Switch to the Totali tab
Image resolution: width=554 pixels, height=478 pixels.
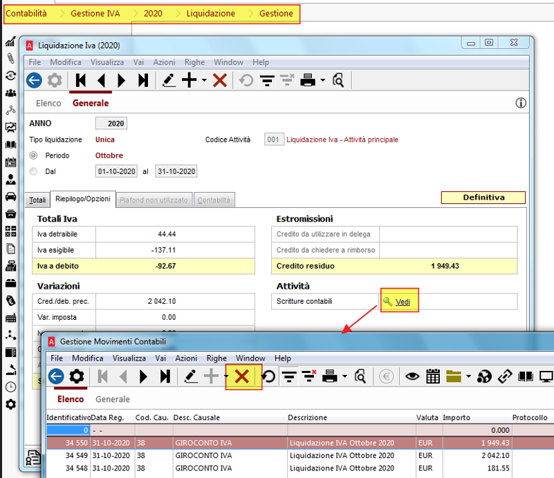[37, 200]
